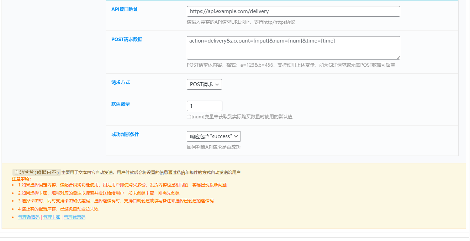Click the 默认数量 label
Image resolution: width=470 pixels, height=241 pixels.
[x=121, y=104]
